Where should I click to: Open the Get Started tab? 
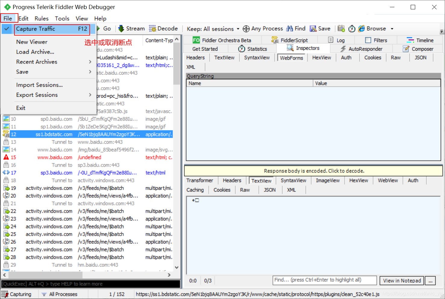[x=205, y=49]
